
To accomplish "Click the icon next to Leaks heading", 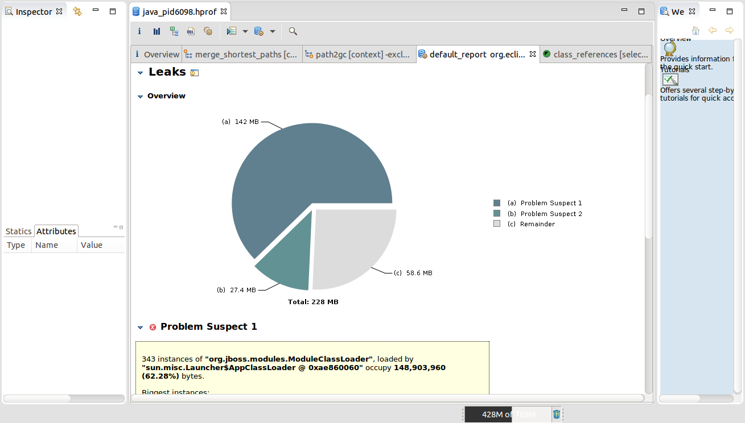I will coord(194,73).
